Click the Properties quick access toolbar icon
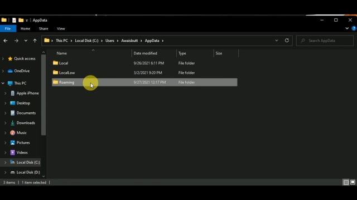 click(x=14, y=20)
